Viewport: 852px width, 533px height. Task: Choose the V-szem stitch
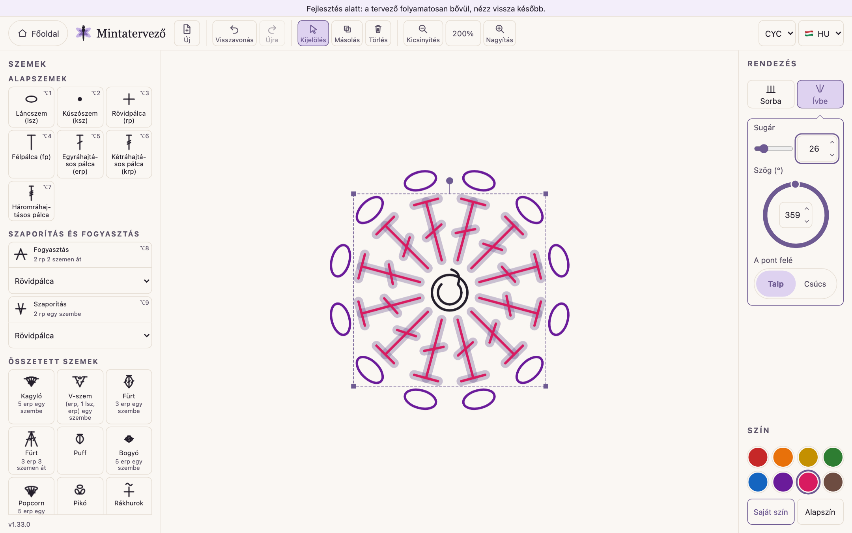(x=80, y=396)
